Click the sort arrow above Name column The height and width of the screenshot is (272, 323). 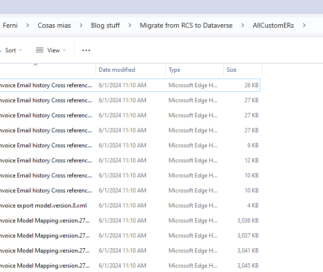[x=35, y=64]
